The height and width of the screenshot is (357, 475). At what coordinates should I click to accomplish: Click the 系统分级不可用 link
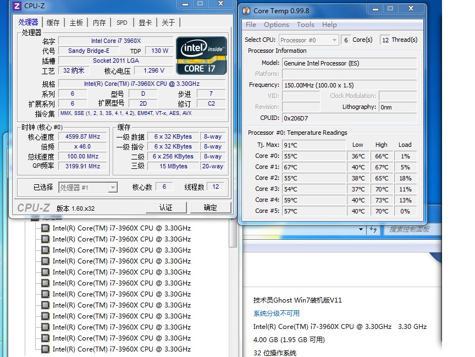pos(277,314)
